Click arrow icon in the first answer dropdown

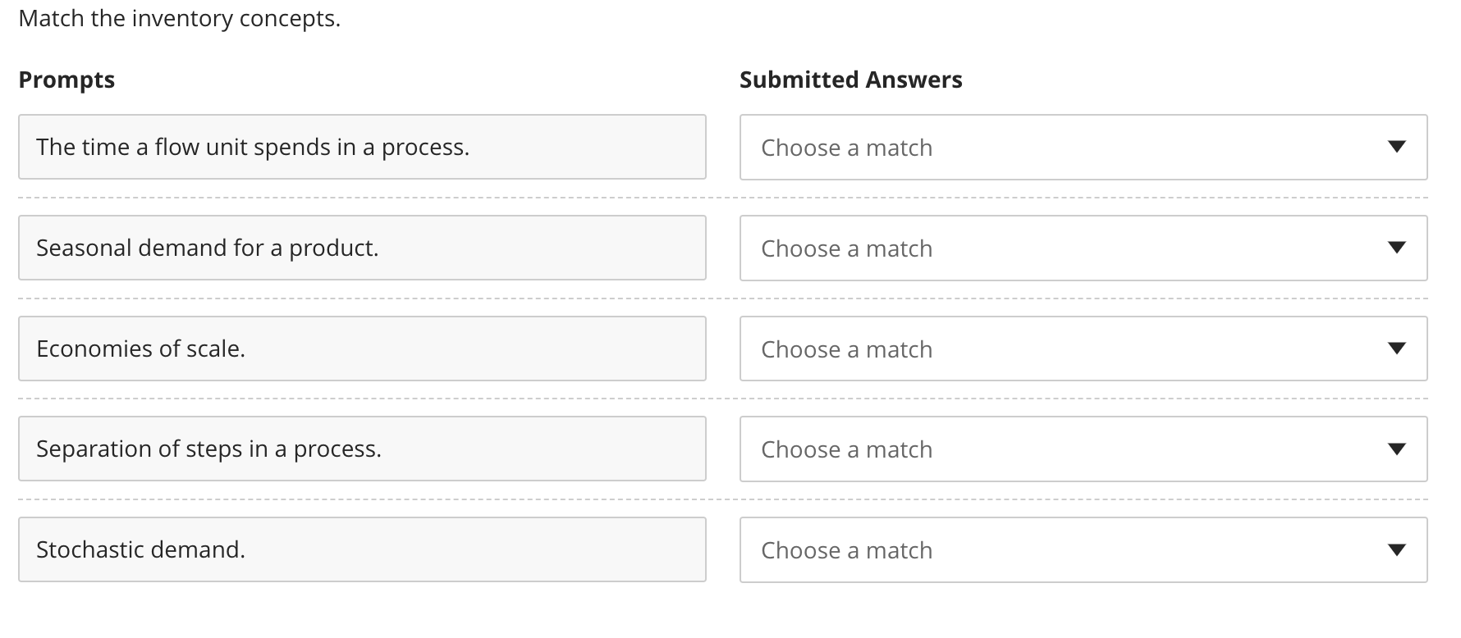tap(1396, 147)
